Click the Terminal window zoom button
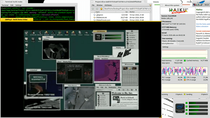 (x=26, y=2)
